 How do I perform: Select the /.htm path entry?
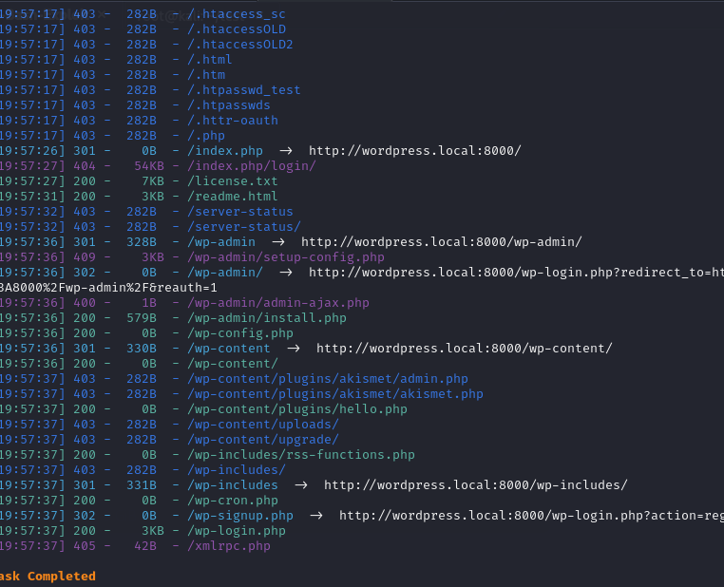206,75
